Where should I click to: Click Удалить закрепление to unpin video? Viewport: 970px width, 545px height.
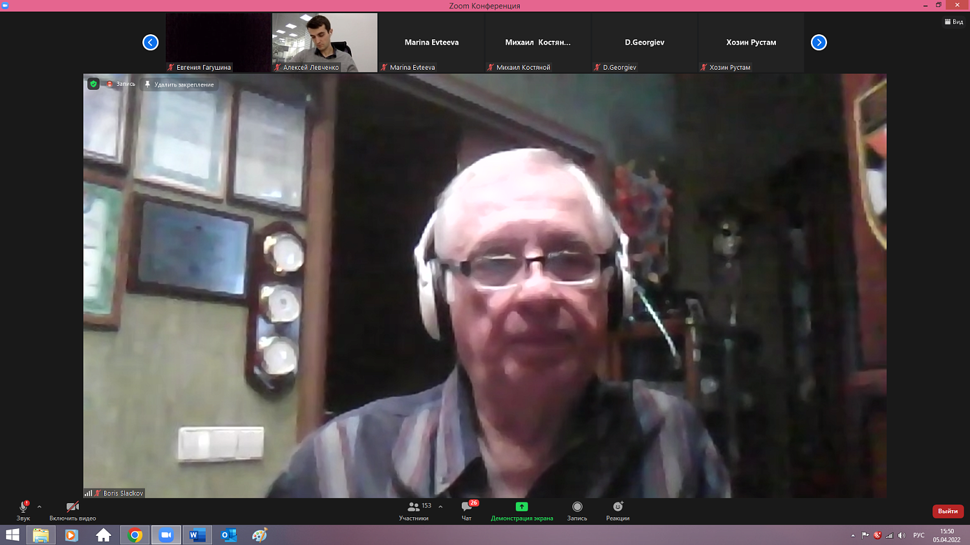click(x=179, y=85)
